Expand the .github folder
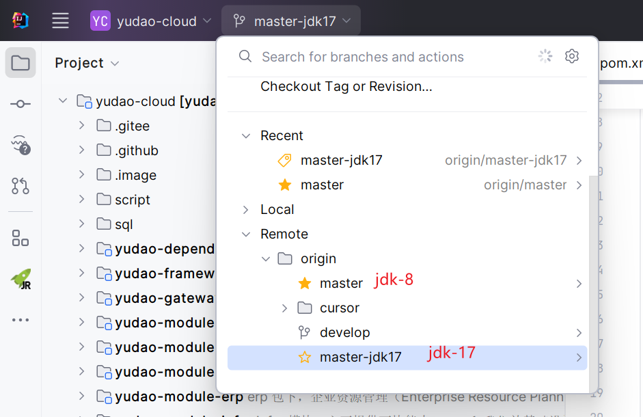The image size is (643, 417). pos(81,150)
